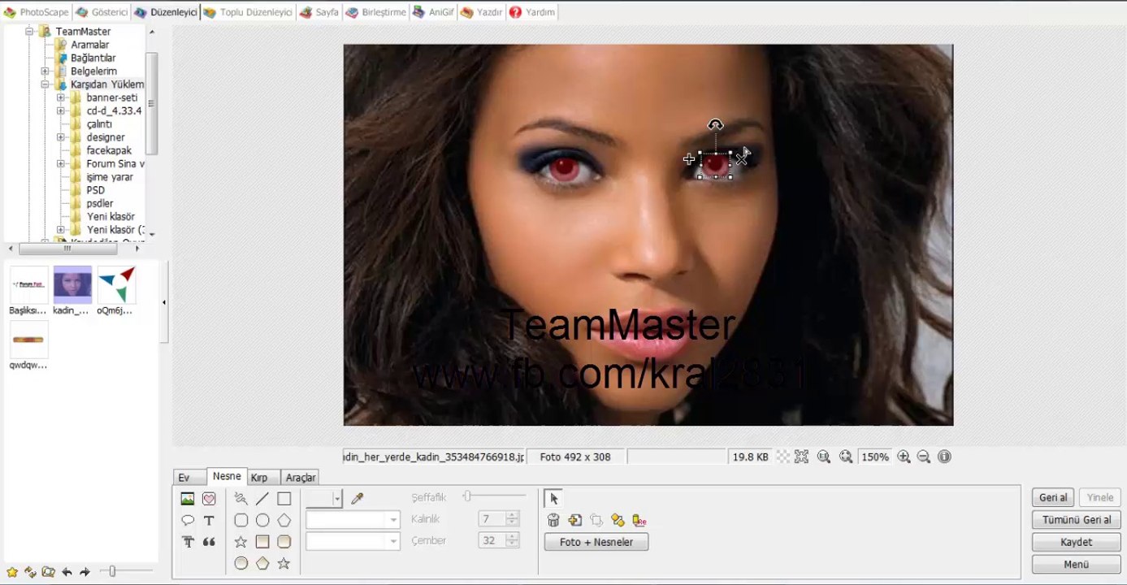Switch to Toplu Düzenleyici tab
Image resolution: width=1127 pixels, height=585 pixels.
(x=248, y=12)
